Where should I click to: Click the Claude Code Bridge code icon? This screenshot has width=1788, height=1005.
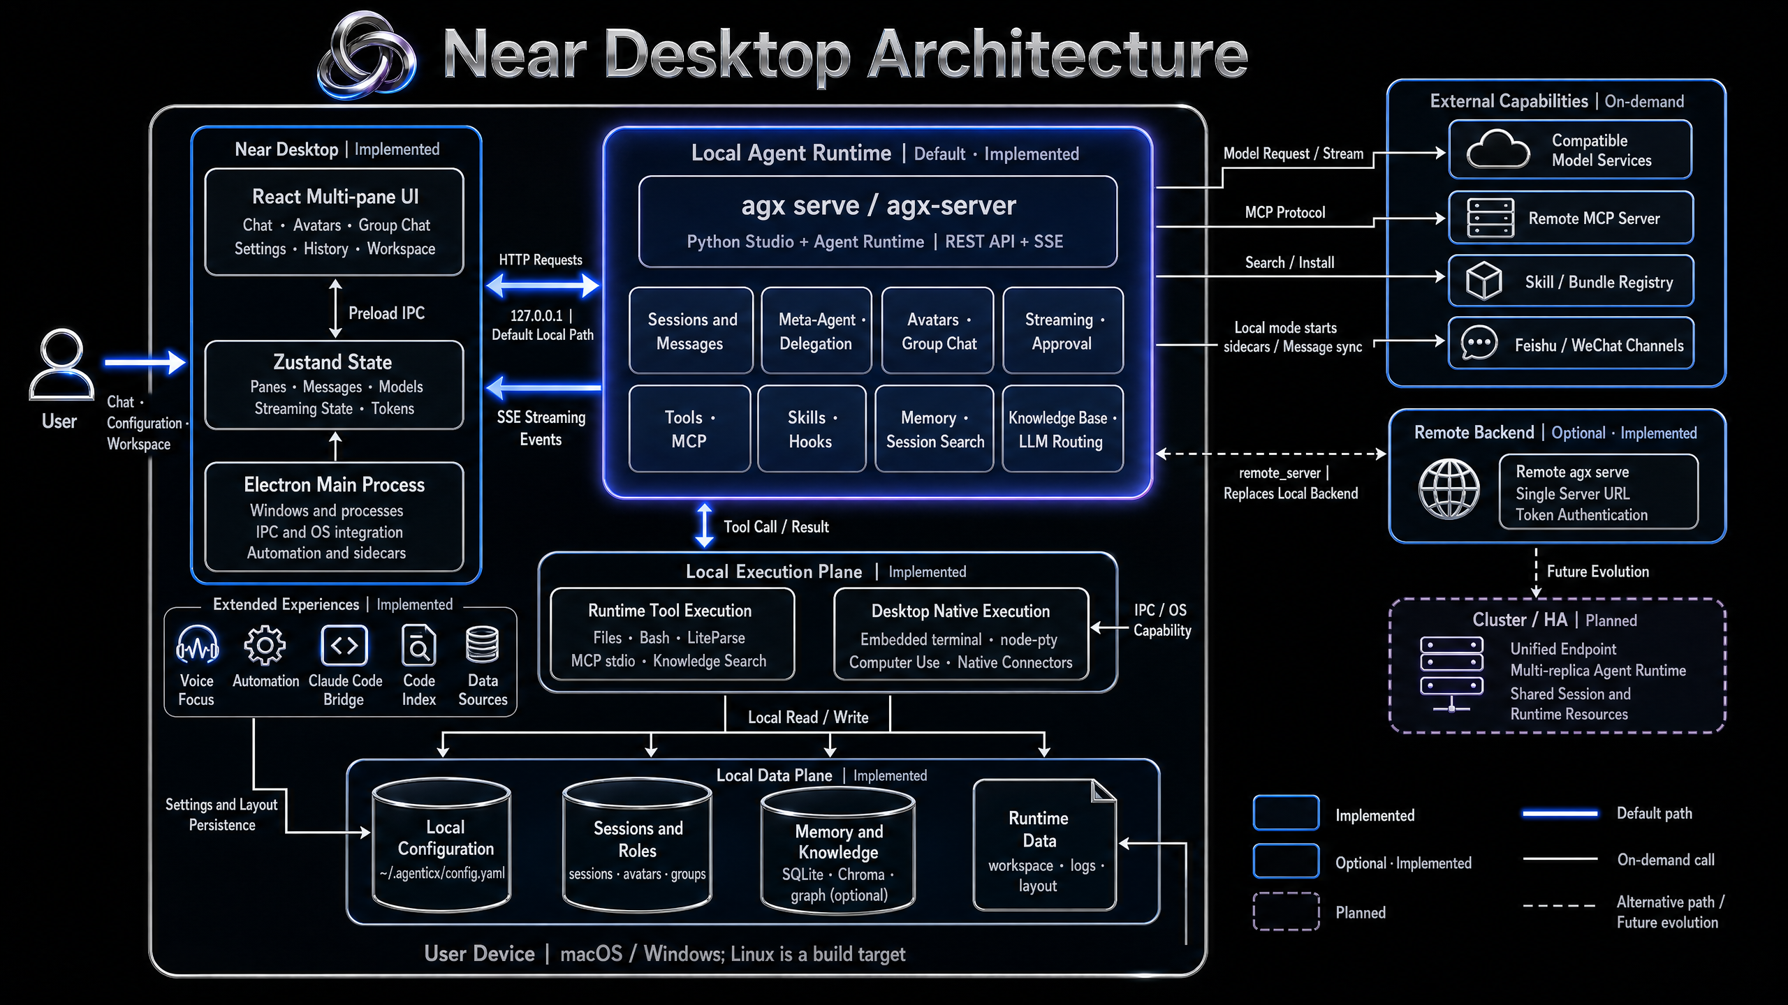[344, 645]
